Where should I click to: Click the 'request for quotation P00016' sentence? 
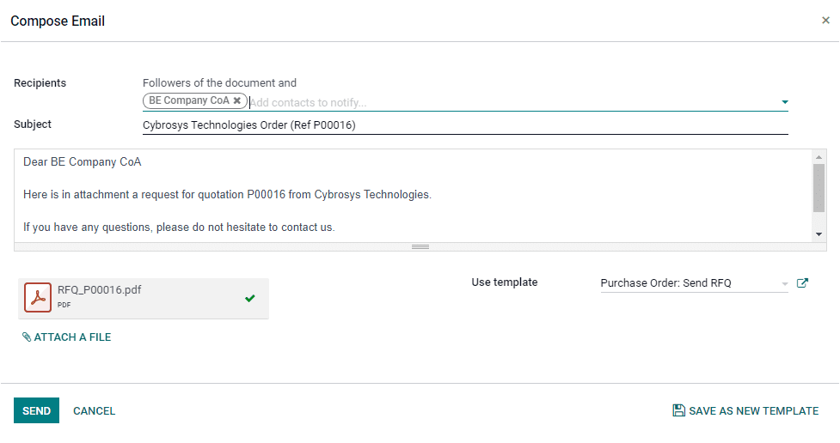[227, 195]
